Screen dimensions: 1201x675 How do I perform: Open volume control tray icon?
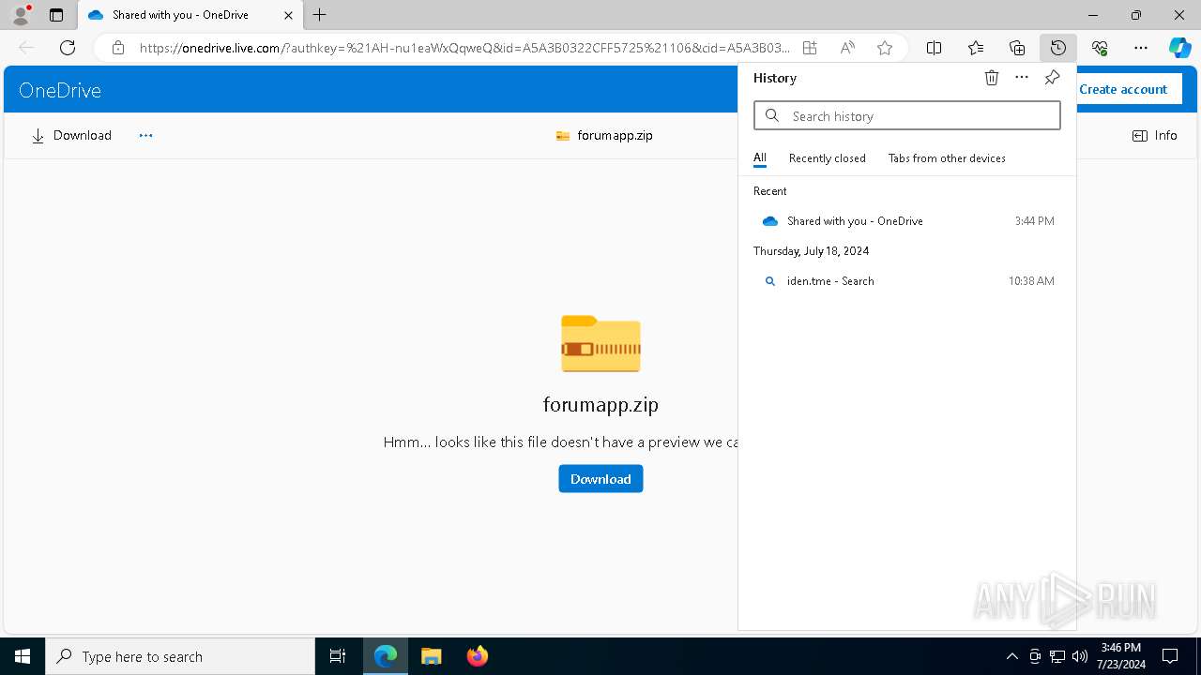point(1080,656)
